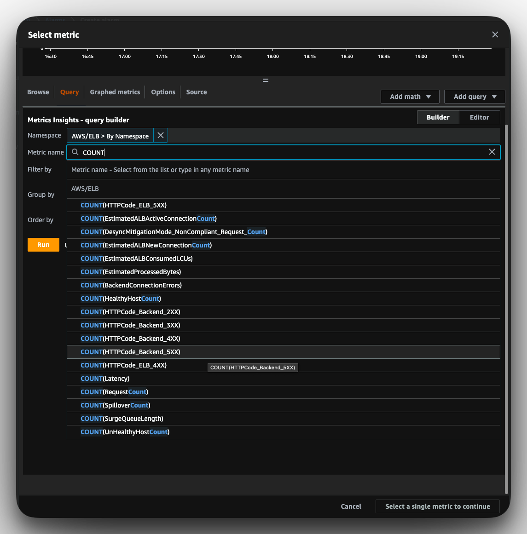Image resolution: width=527 pixels, height=534 pixels.
Task: Choose COUNT(EstimatedProcessedBytes) metric
Action: coord(283,272)
